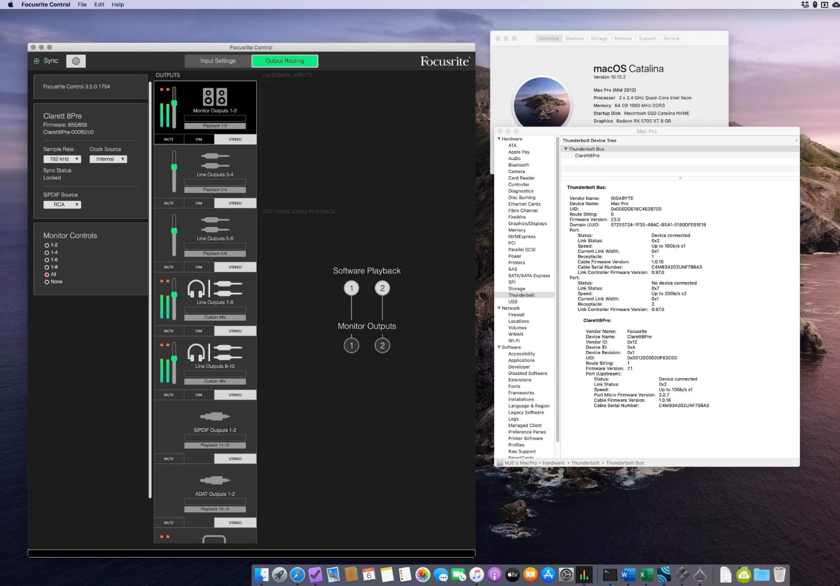This screenshot has width=840, height=586.
Task: Open settings via the gear icon
Action: 76,61
